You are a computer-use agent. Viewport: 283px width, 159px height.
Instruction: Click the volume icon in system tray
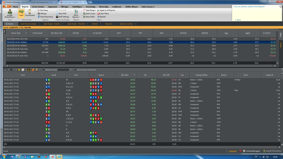tap(264, 157)
